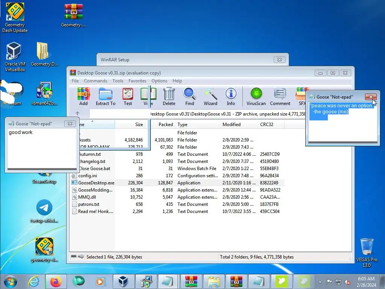385x289 pixels.
Task: Select the Autumn.txt file row
Action: click(x=181, y=154)
